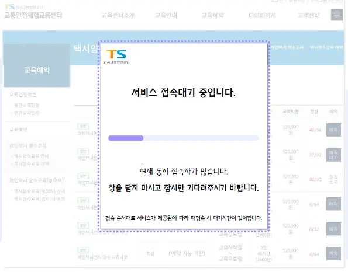Open 교육안내 in top navigation
Image resolution: width=348 pixels, height=272 pixels.
(166, 15)
